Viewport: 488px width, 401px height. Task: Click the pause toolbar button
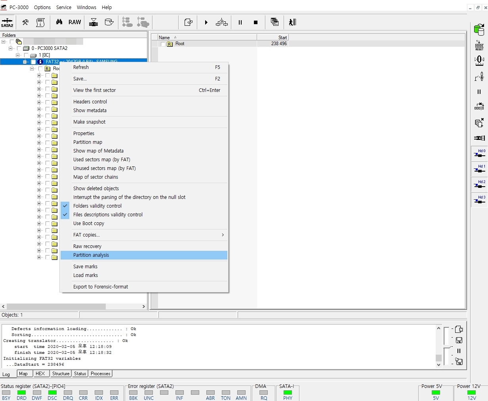(240, 22)
